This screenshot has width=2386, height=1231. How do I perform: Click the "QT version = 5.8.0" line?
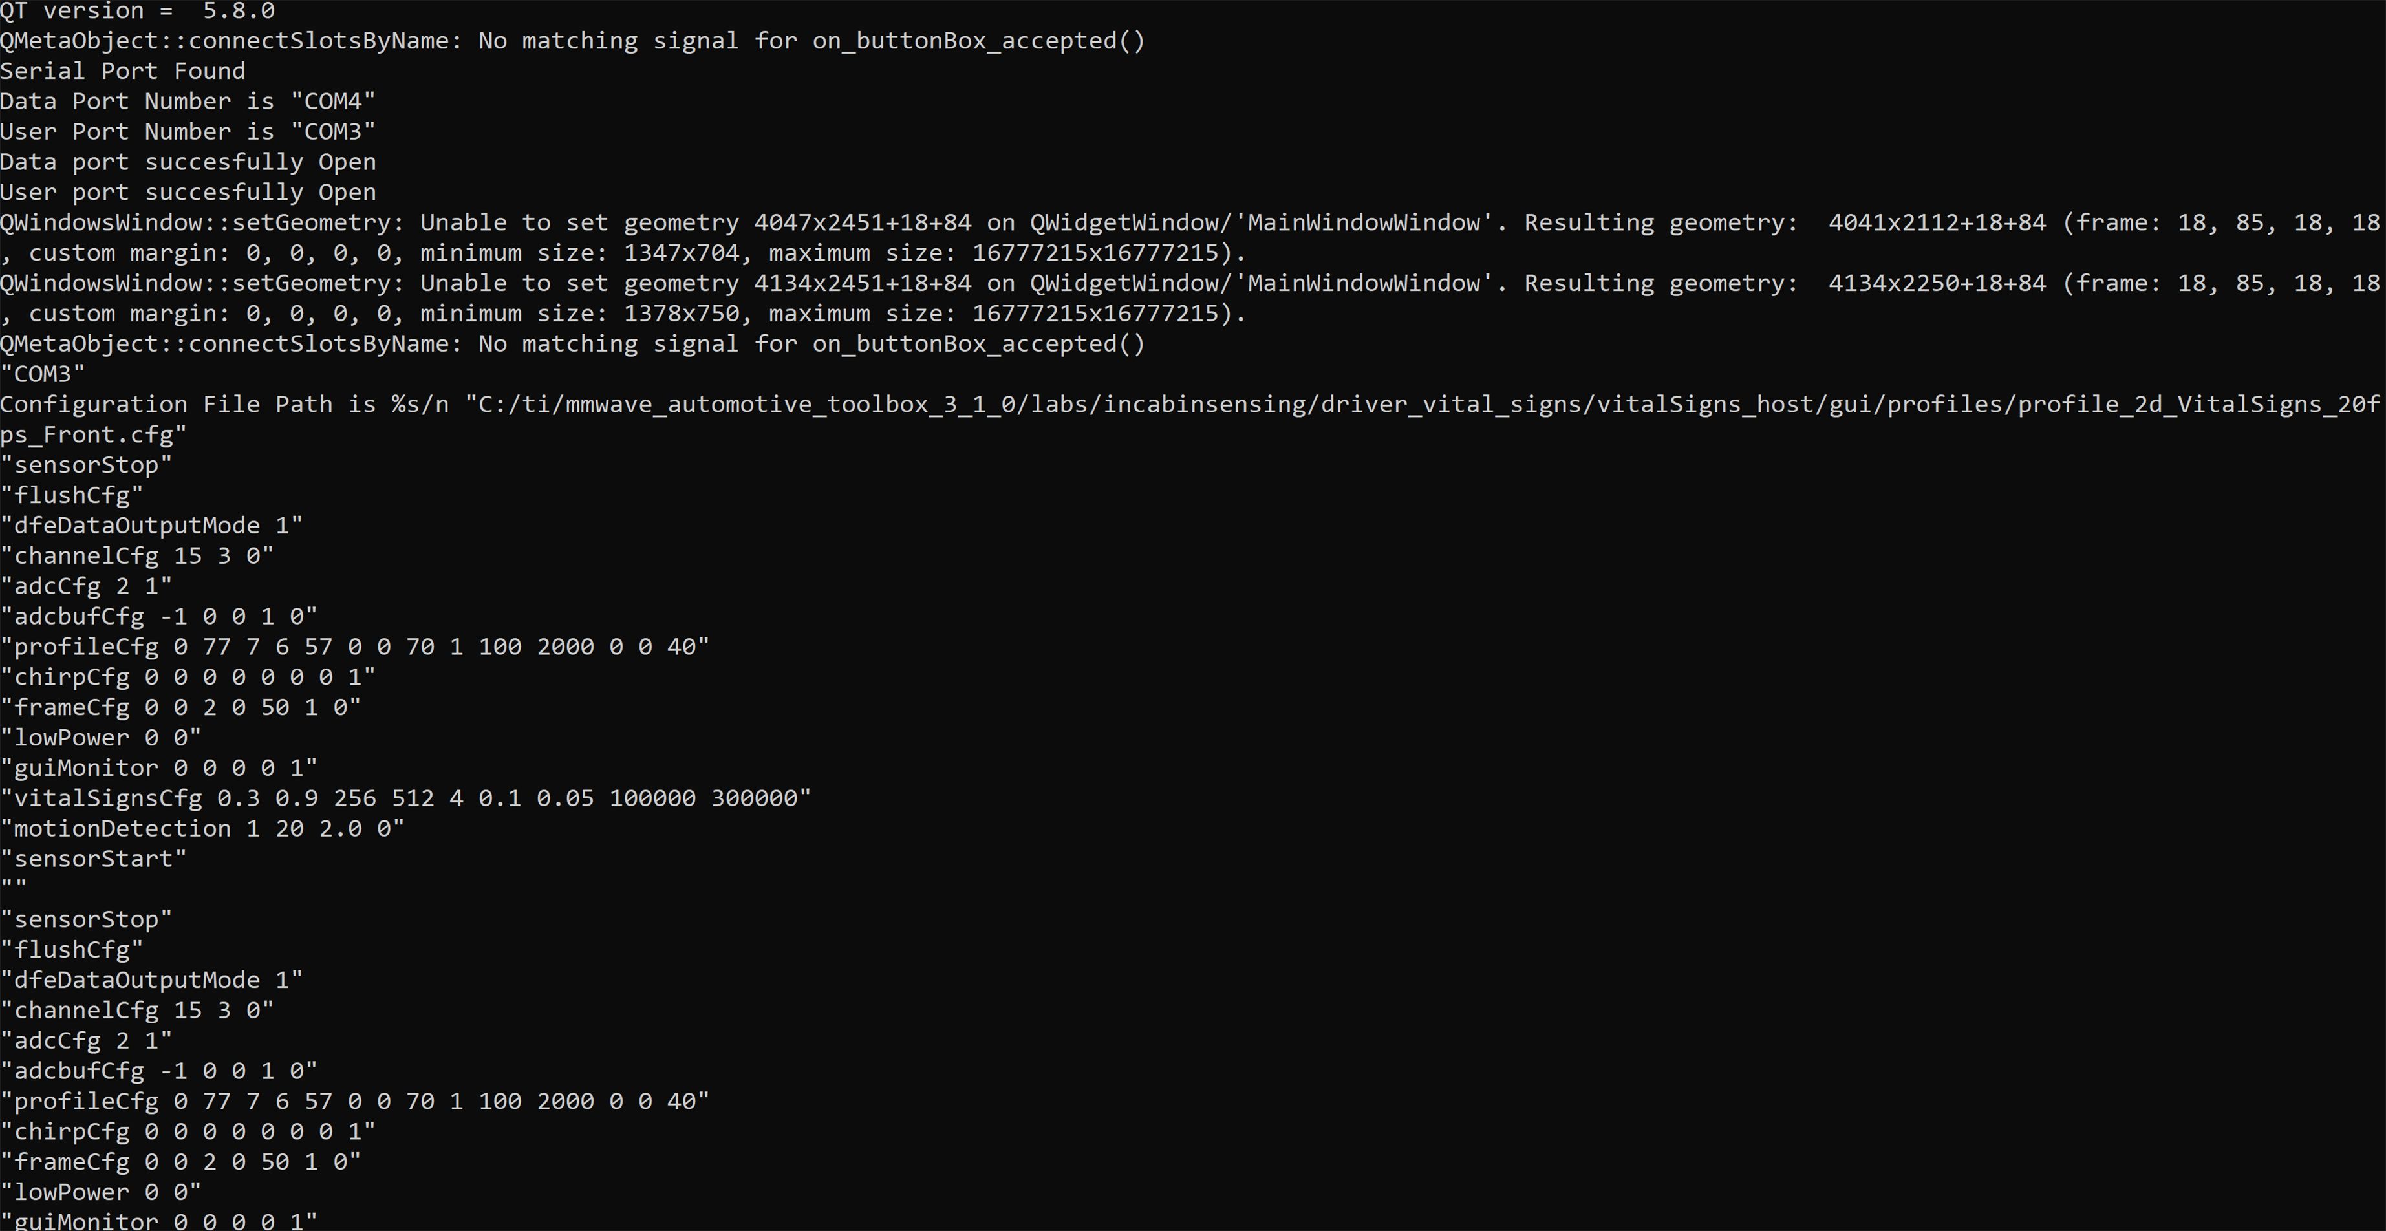click(x=137, y=11)
